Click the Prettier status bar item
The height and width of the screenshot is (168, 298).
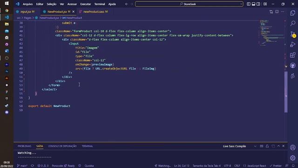click(276, 166)
